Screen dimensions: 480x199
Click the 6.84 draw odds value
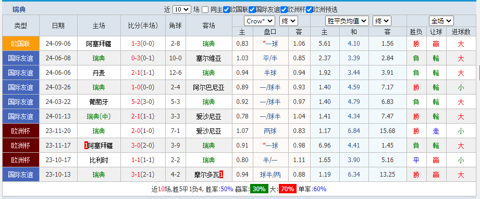(x=354, y=131)
